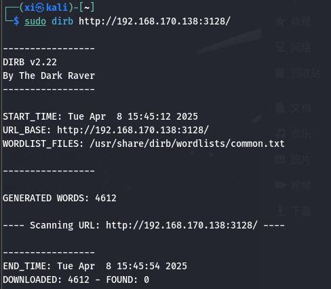Click the underlined sudo command word
Image resolution: width=331 pixels, height=289 pixels.
coord(35,21)
